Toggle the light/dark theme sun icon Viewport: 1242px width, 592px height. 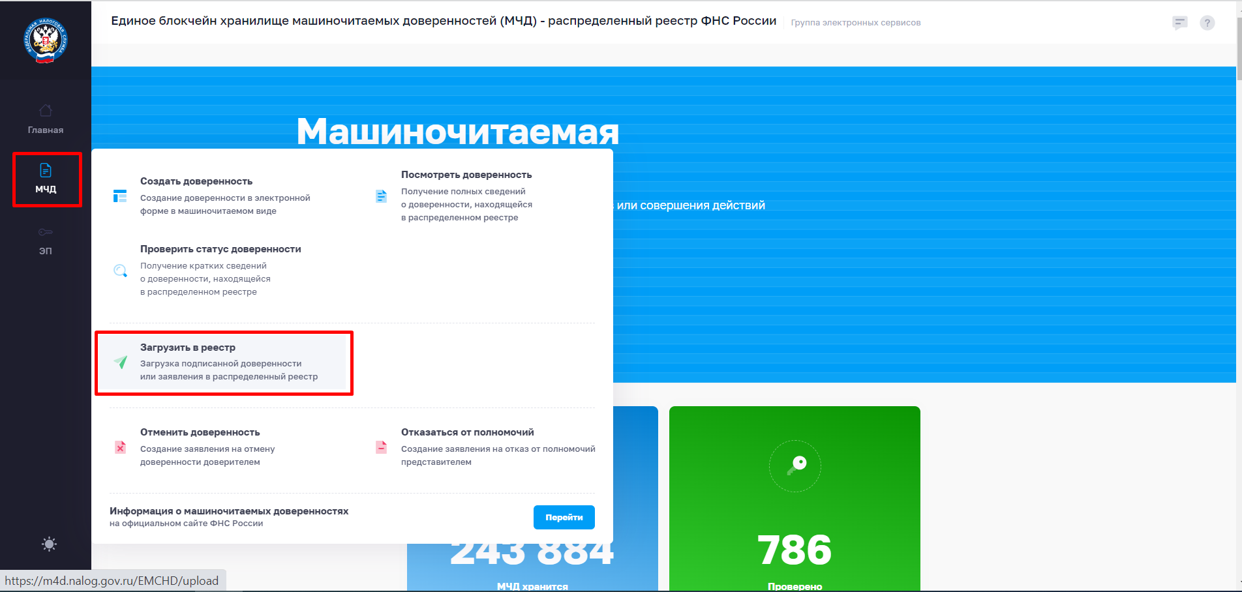pos(49,544)
